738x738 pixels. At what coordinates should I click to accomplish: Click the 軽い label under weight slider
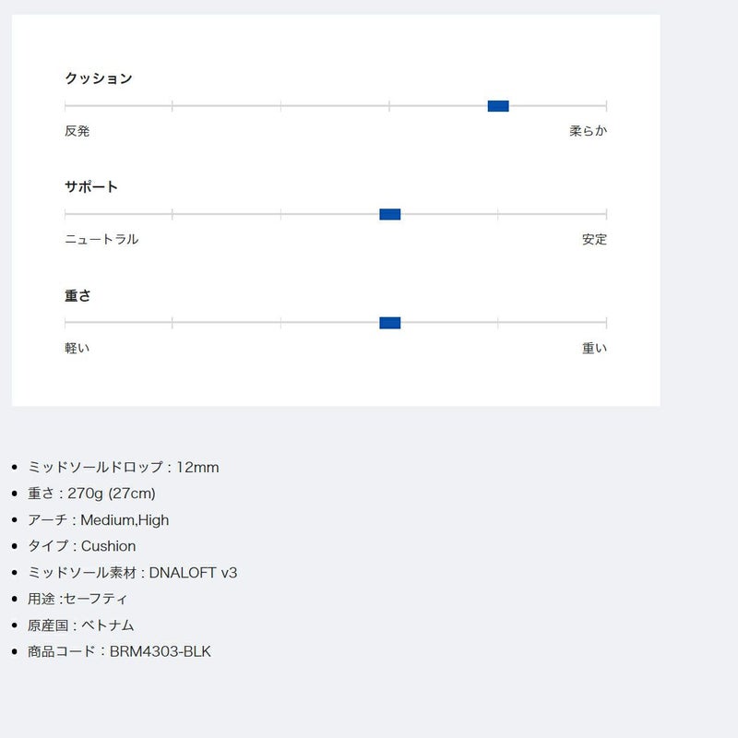(x=77, y=348)
